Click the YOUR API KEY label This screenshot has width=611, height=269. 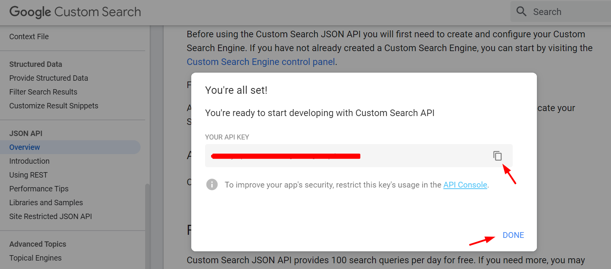tap(227, 137)
